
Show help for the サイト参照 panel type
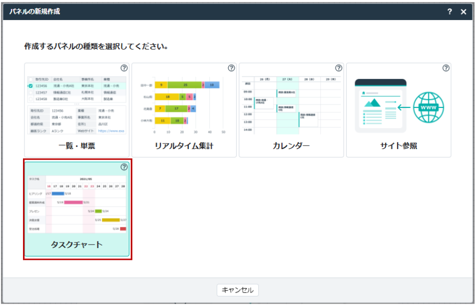coord(446,68)
